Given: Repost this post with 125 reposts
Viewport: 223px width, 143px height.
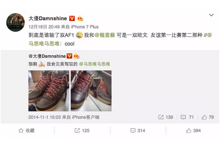Looking at the screenshot, I should pyautogui.click(x=82, y=130).
